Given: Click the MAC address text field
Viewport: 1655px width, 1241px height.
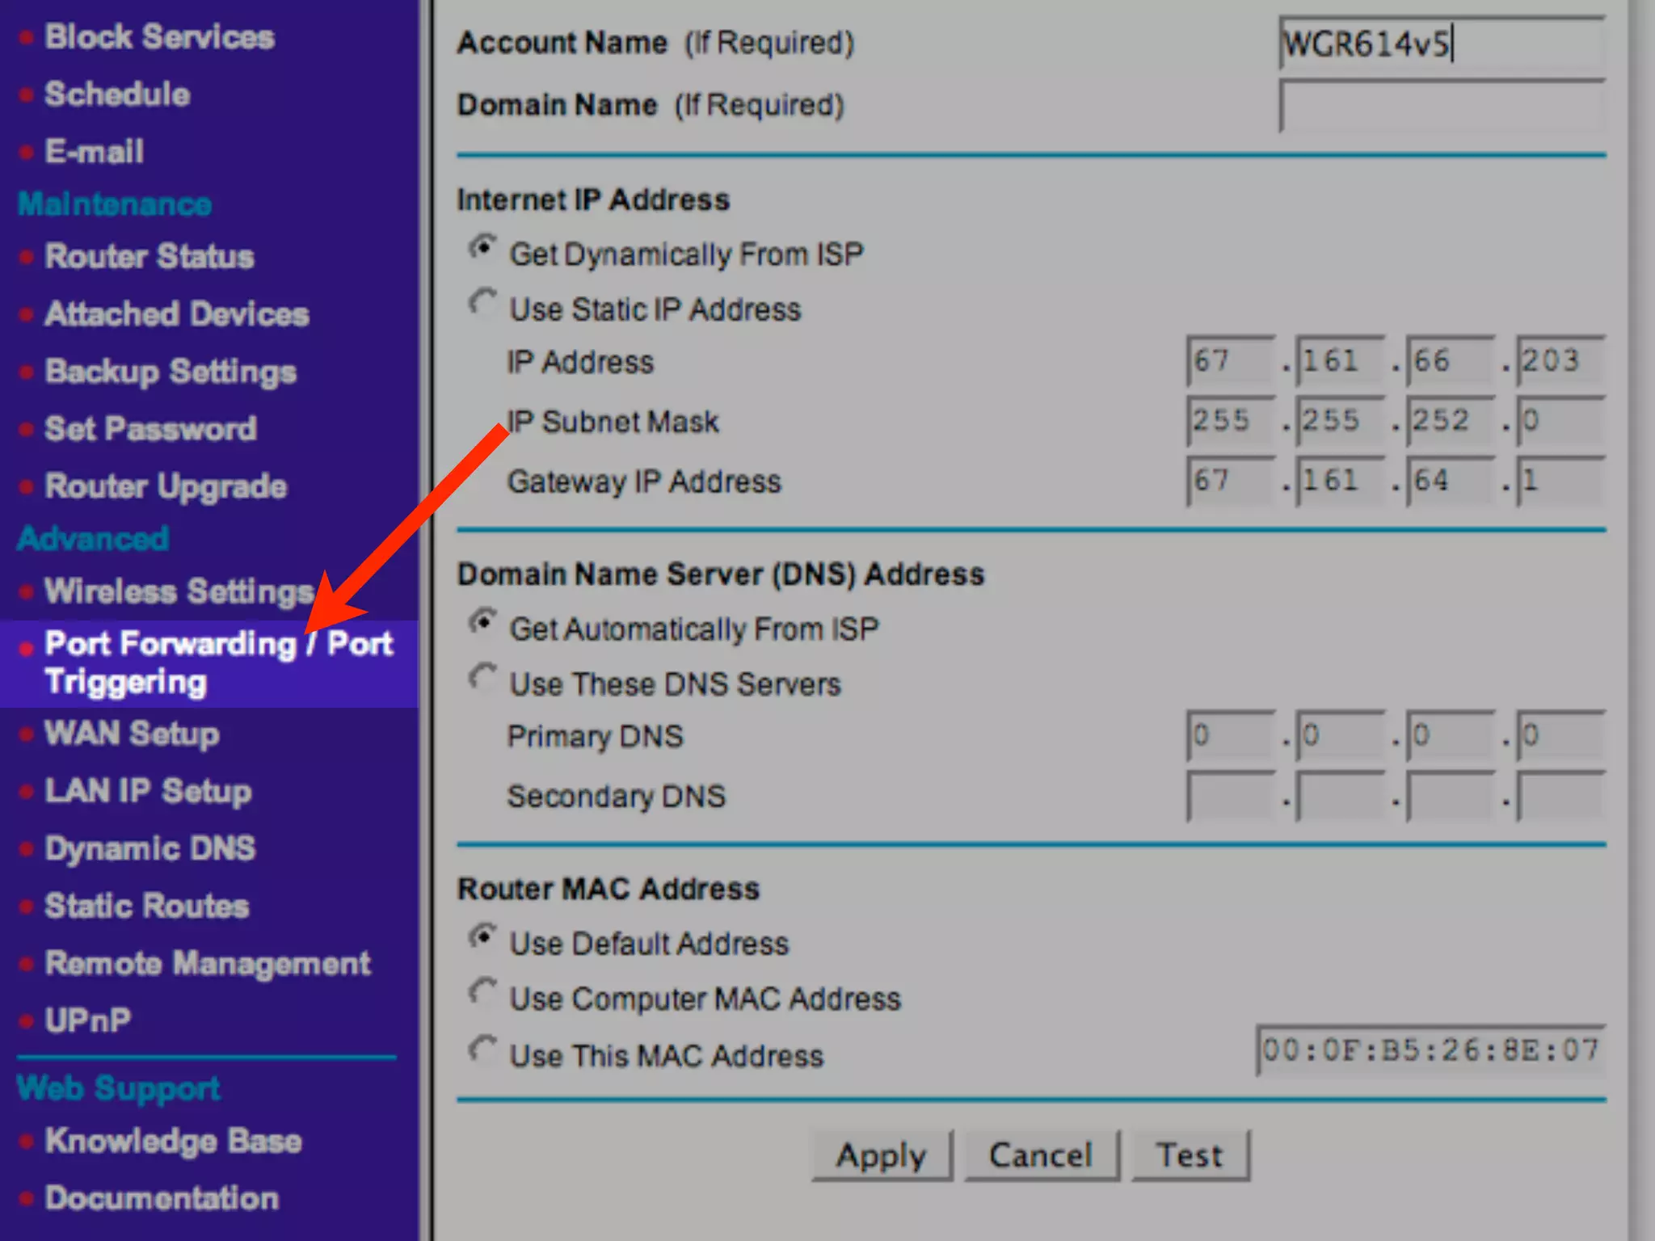Looking at the screenshot, I should [x=1430, y=1050].
